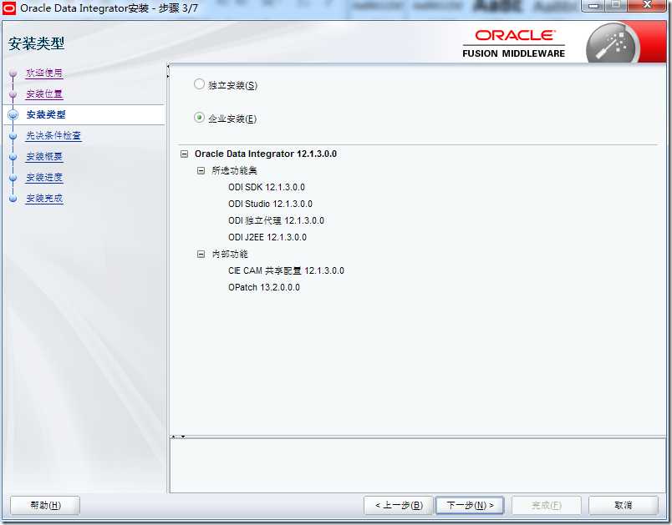Screen dimensions: 672x525
Task: Select ODI 独立代理 12.1.3.0.0 entry
Action: pyautogui.click(x=276, y=221)
